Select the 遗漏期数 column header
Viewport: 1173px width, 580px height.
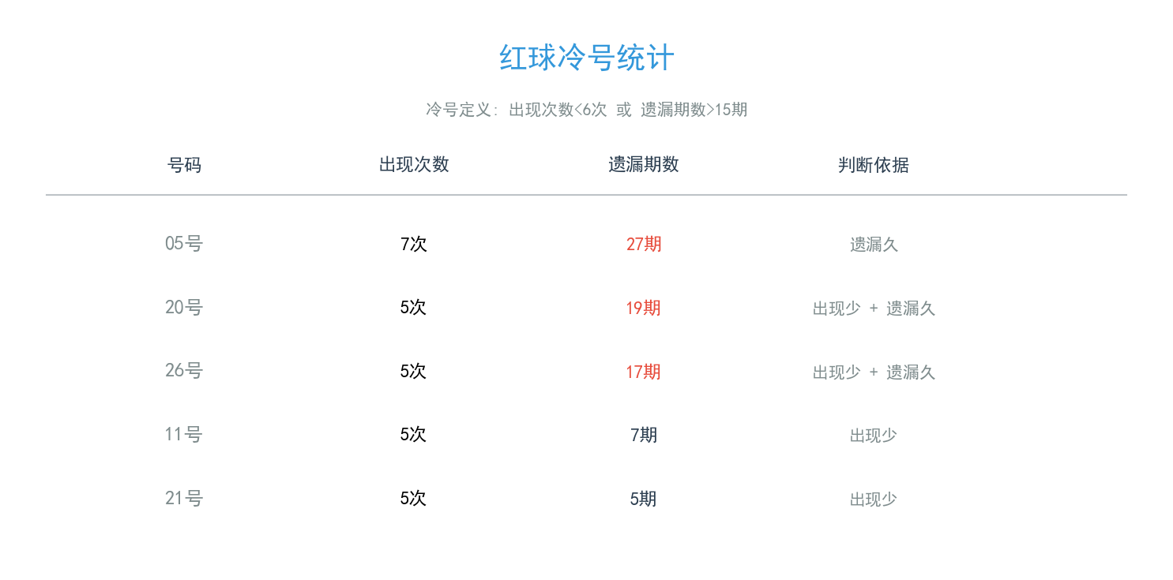point(643,164)
